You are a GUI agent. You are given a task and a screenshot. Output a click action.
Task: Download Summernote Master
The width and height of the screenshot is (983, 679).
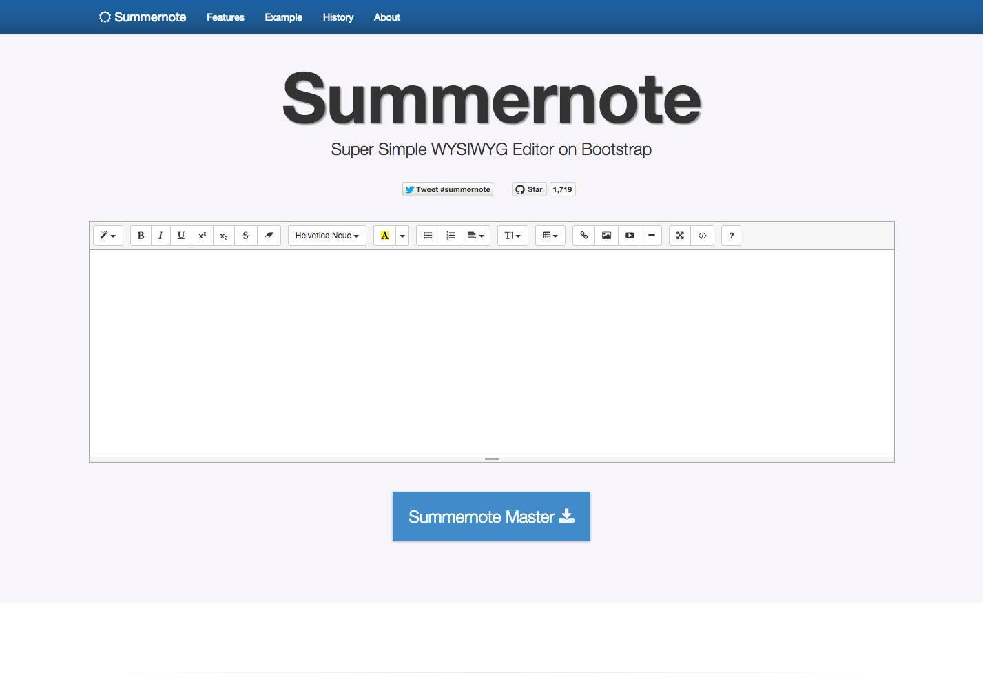491,516
